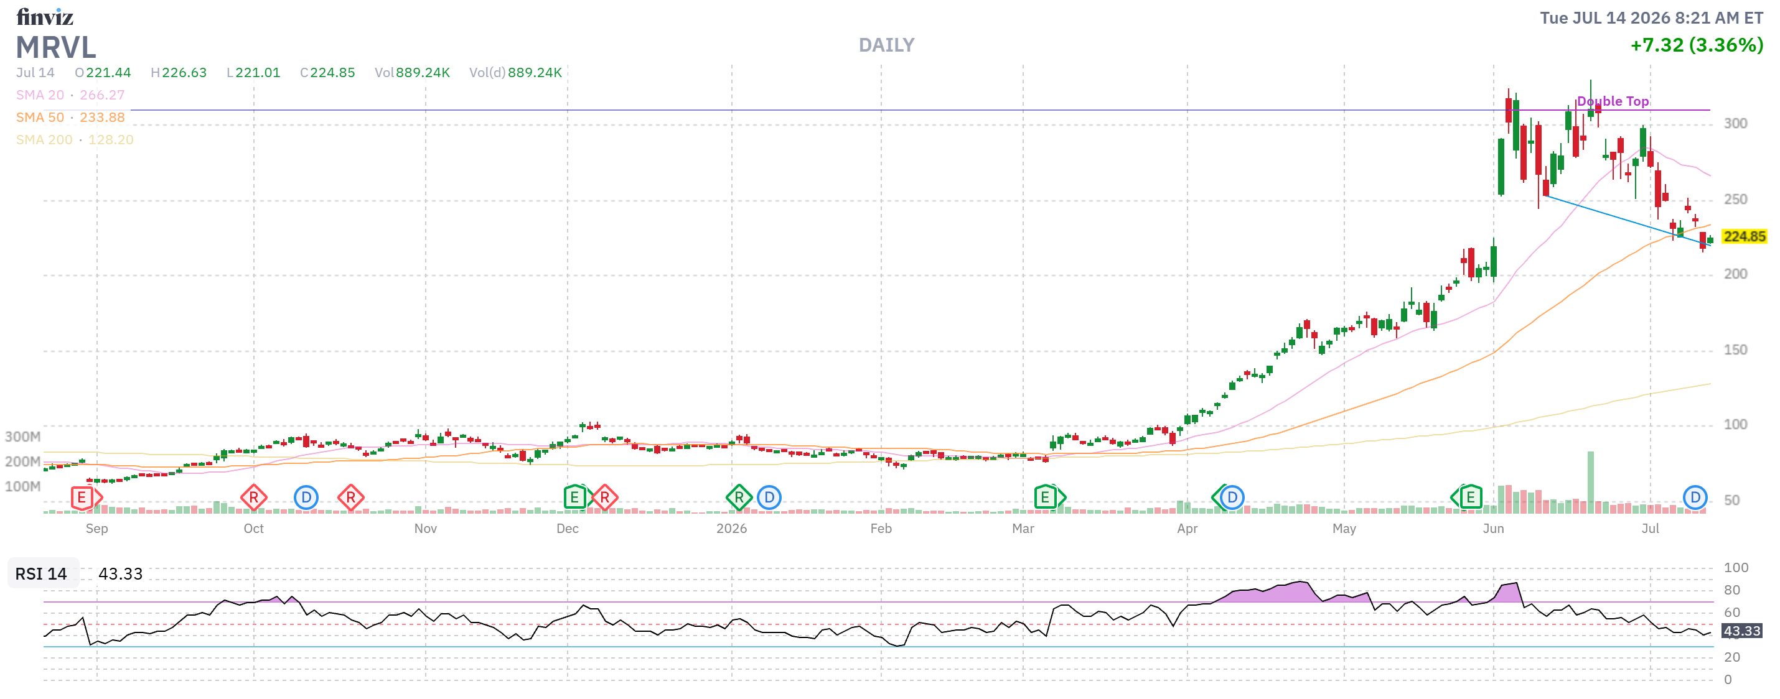Image resolution: width=1780 pixels, height=699 pixels.
Task: Click the DAILY timeframe label
Action: coord(886,45)
